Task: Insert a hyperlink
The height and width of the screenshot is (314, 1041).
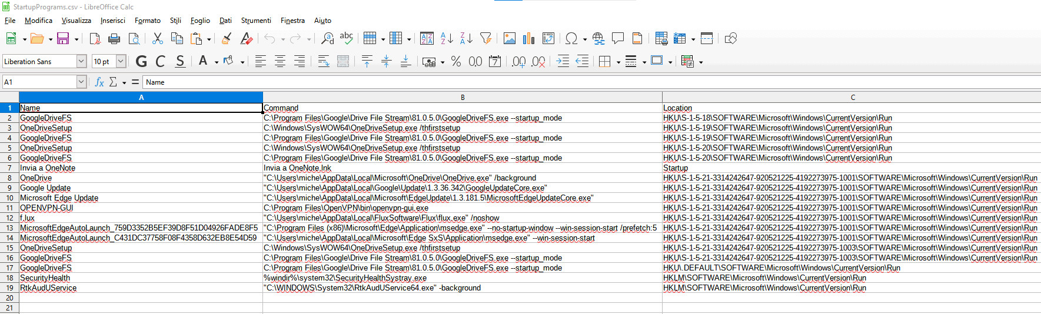Action: 598,39
